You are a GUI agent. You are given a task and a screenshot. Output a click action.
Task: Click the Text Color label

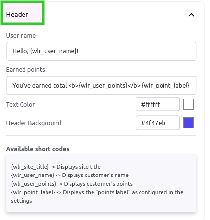(x=21, y=104)
